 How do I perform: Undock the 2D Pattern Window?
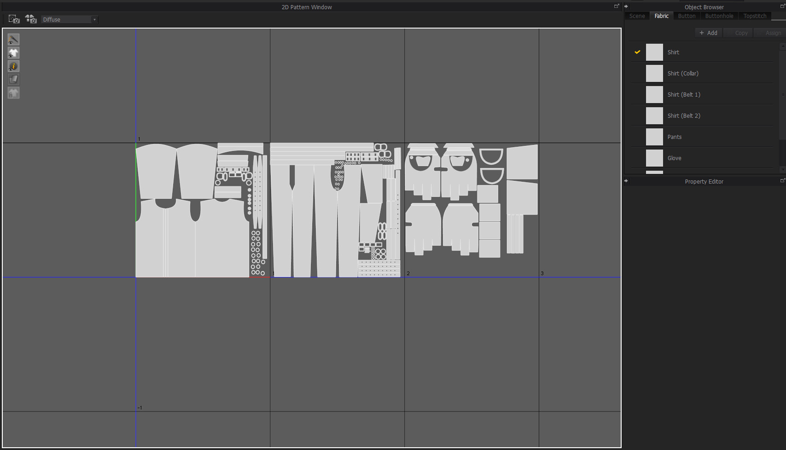pos(617,6)
